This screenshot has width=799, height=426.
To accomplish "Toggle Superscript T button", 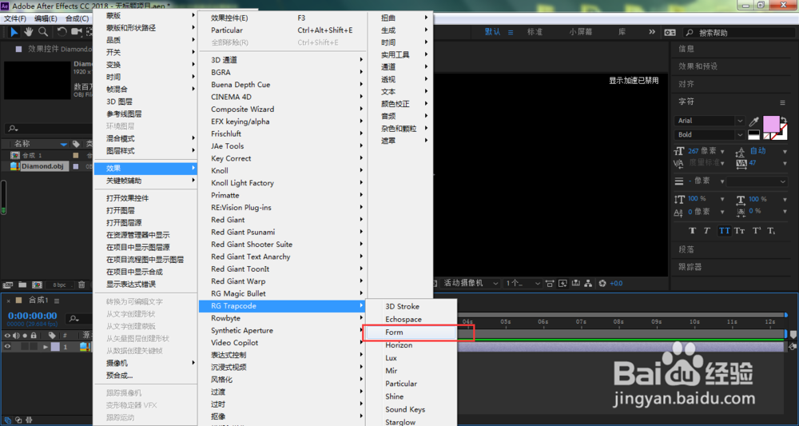I will [757, 231].
